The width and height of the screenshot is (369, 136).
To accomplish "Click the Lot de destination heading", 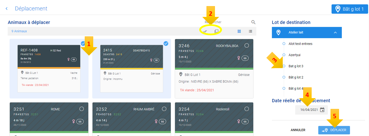I will click(291, 22).
